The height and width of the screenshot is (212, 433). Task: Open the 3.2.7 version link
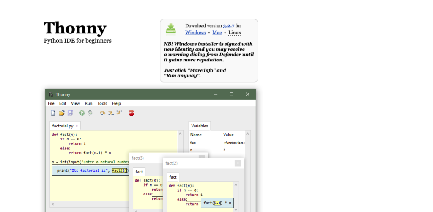229,26
